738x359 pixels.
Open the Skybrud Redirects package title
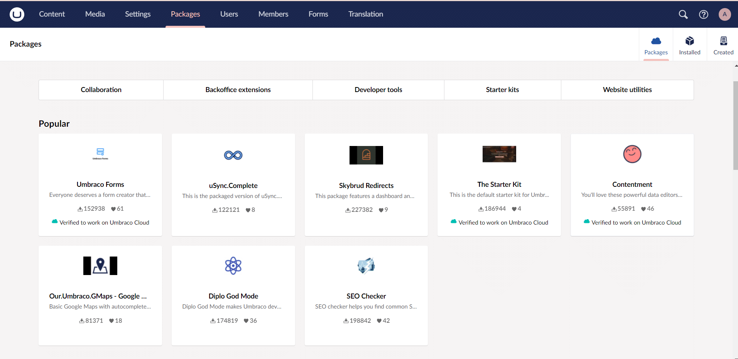[366, 186]
